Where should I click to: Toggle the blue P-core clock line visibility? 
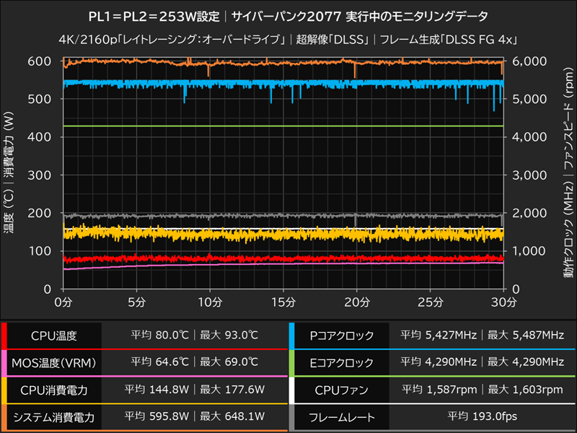tap(288, 83)
